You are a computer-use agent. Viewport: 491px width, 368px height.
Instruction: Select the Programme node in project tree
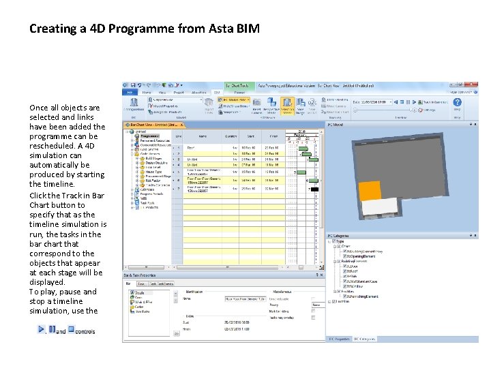pyautogui.click(x=149, y=136)
